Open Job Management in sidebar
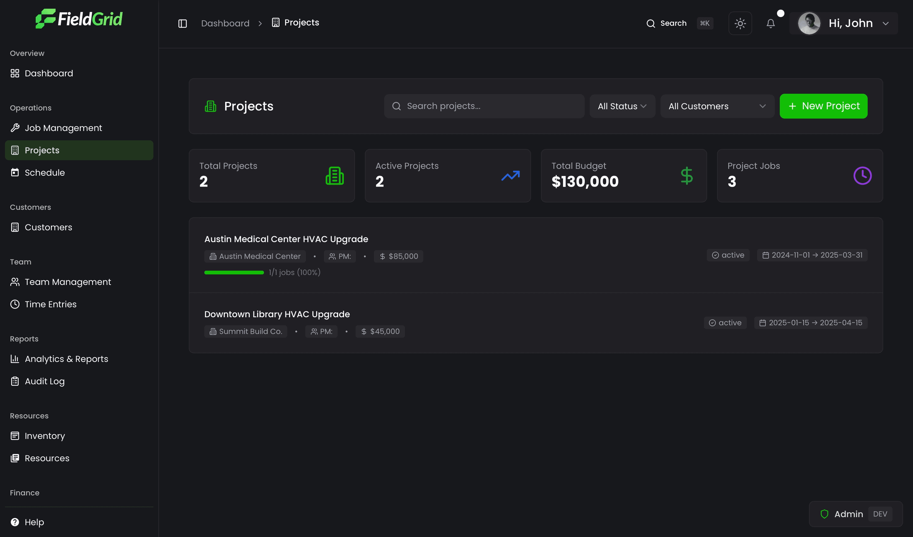The height and width of the screenshot is (537, 913). click(x=79, y=128)
